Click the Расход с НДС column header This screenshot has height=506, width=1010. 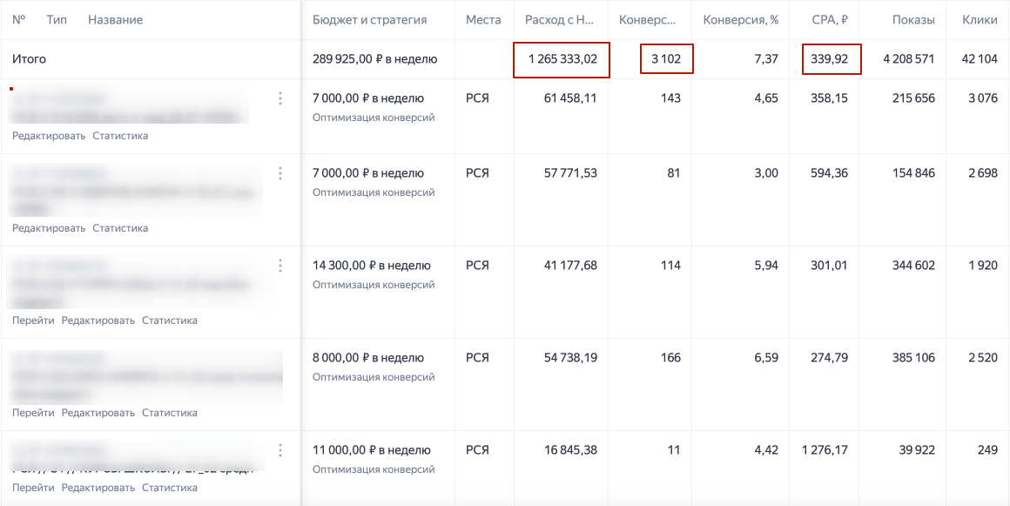click(x=561, y=20)
